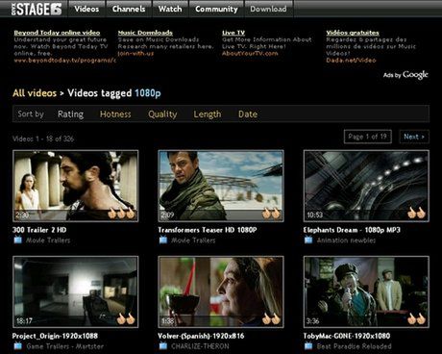
Task: Open the Transformers Teaser thumbnail
Action: pyautogui.click(x=221, y=186)
